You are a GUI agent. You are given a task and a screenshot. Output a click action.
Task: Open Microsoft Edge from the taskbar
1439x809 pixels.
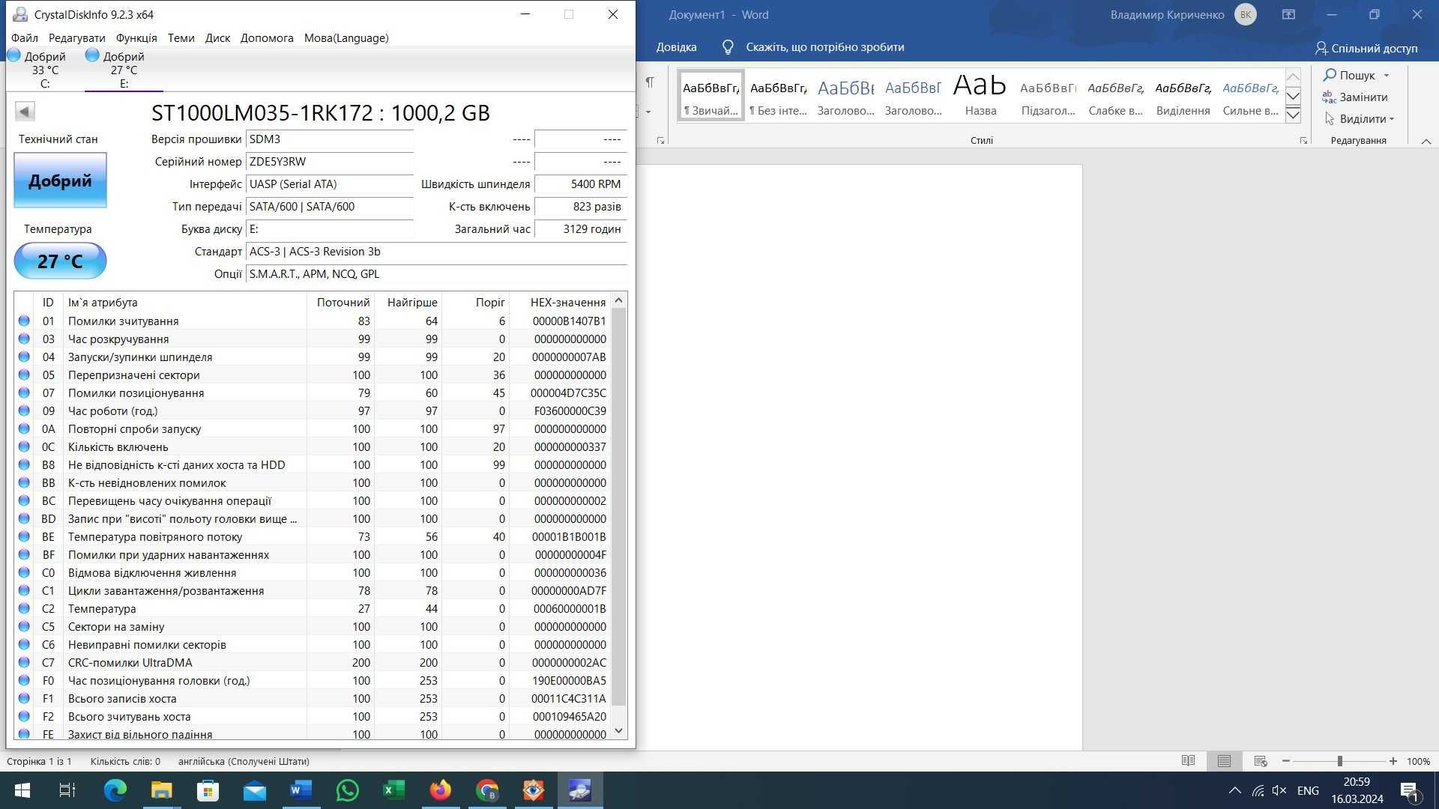click(115, 790)
